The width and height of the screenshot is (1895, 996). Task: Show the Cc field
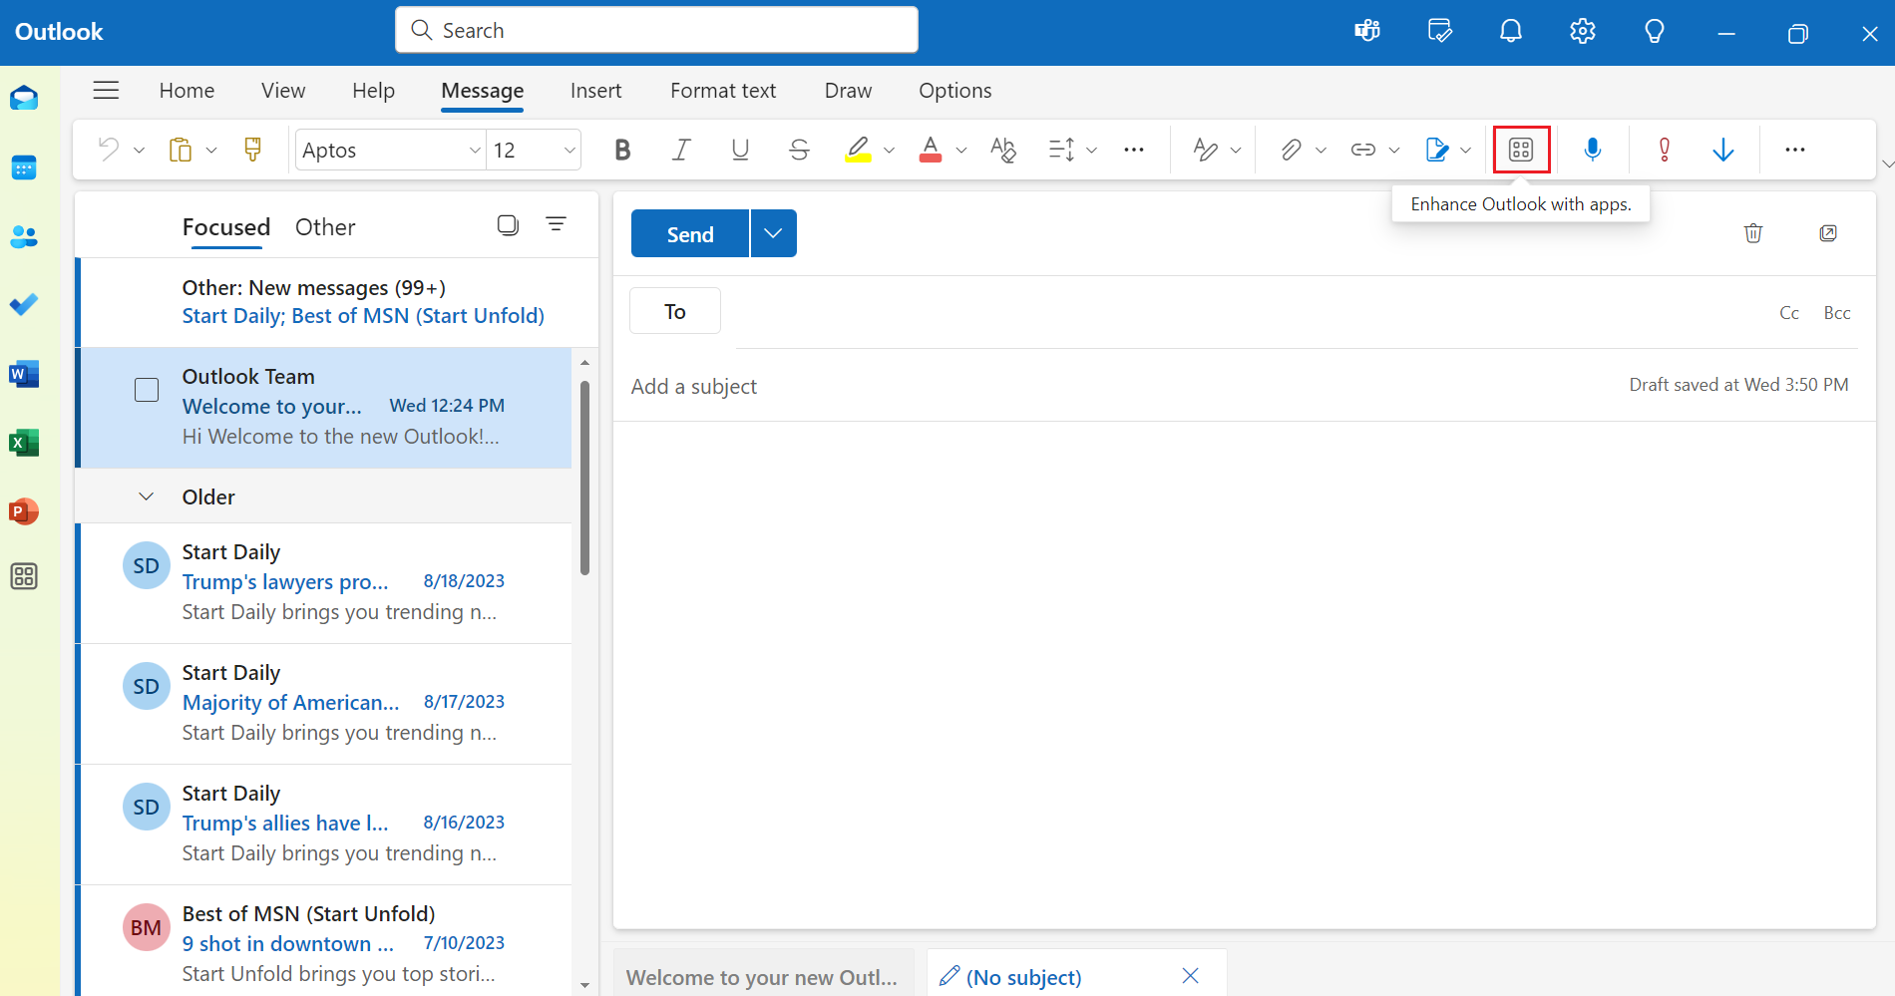[x=1789, y=313]
